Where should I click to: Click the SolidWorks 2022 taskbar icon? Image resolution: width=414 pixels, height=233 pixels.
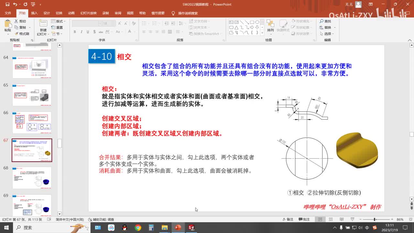click(x=191, y=227)
